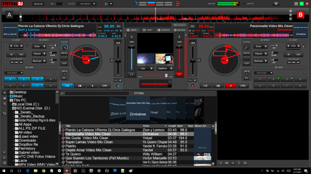Switch to the MASTER tab

tap(180, 30)
